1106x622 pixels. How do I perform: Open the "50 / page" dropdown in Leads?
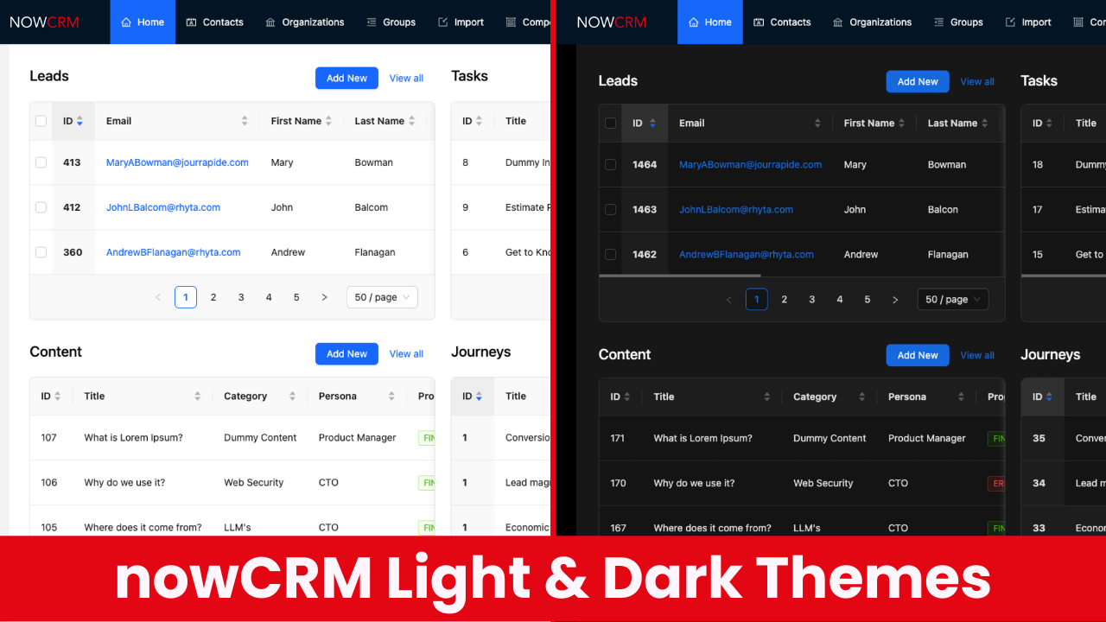click(382, 296)
